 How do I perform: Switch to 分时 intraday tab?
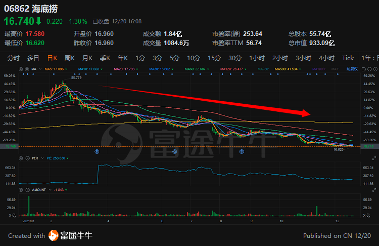click(13, 58)
